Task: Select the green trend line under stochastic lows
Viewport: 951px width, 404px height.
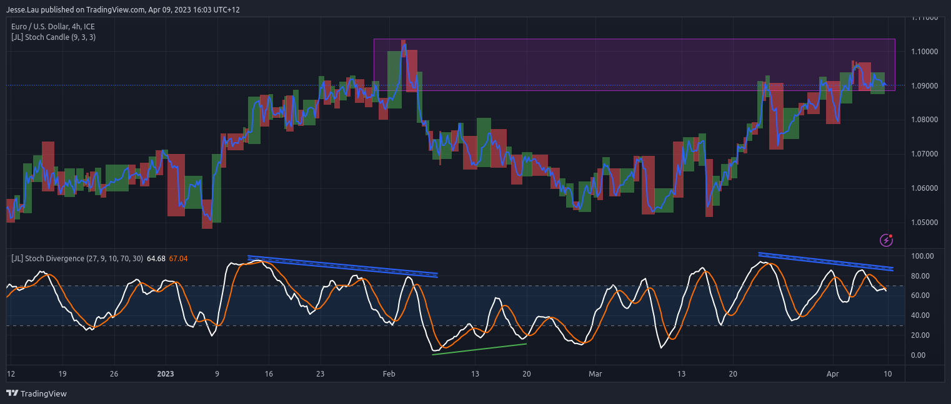Action: click(x=479, y=349)
